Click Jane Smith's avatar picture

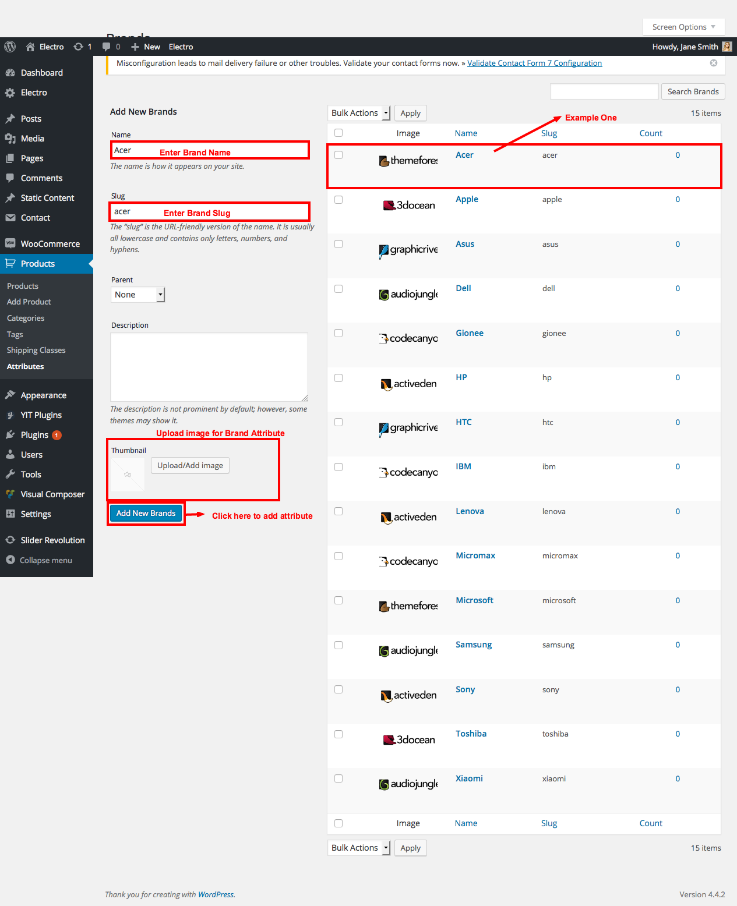tap(727, 47)
